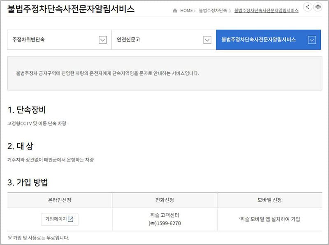329x245 pixels.
Task: Select the blue 불법주정차단속사전문자알림서비스 tab label
Action: [259, 40]
